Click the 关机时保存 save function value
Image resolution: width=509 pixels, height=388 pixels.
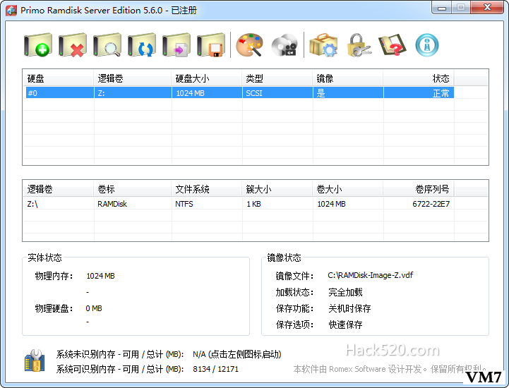tap(349, 308)
